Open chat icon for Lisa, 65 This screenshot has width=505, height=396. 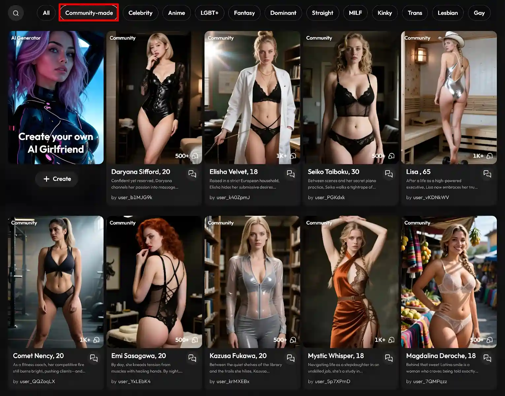tap(487, 174)
